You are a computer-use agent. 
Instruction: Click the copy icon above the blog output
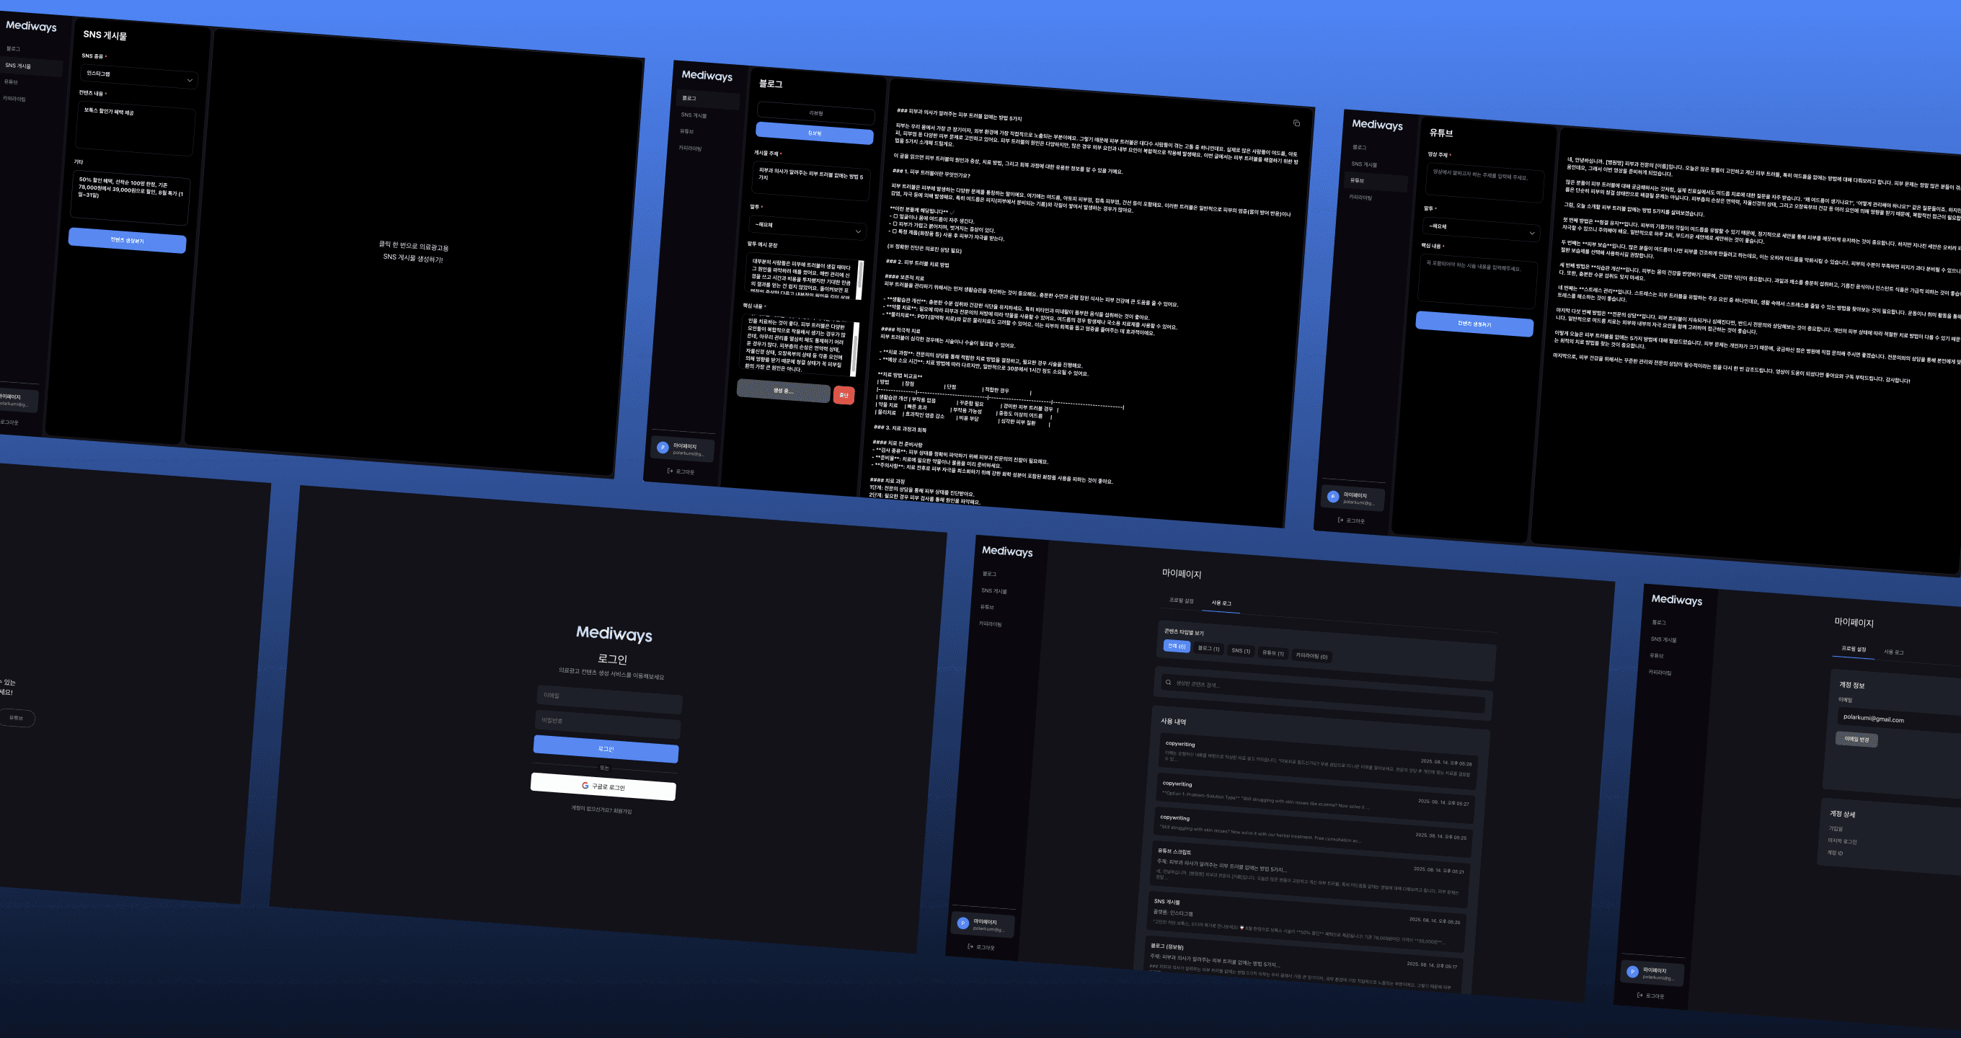click(1296, 123)
